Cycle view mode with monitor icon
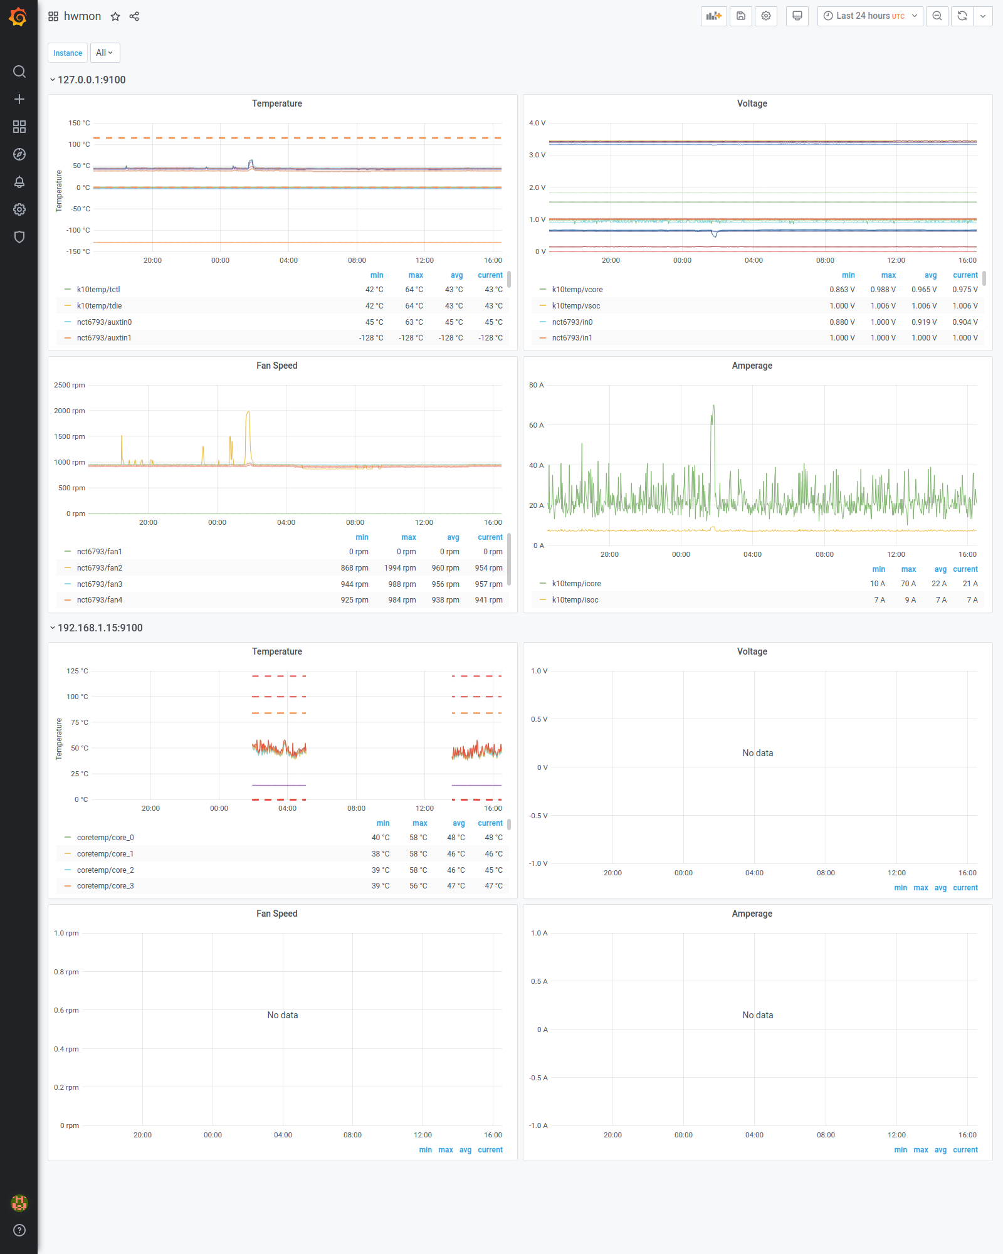This screenshot has height=1254, width=1003. [797, 16]
